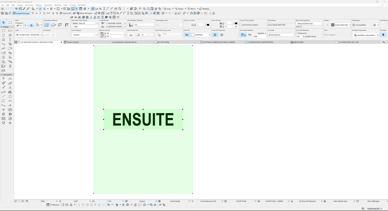
Task: Open the Action Center tab
Action: (x=72, y=42)
